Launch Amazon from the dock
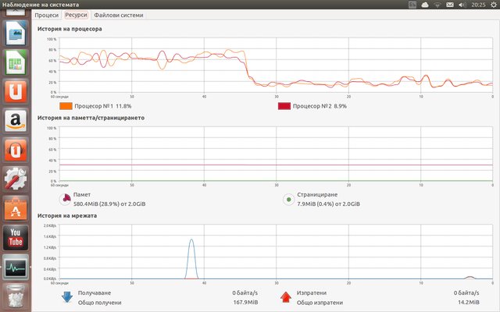The image size is (500, 312). (16, 121)
